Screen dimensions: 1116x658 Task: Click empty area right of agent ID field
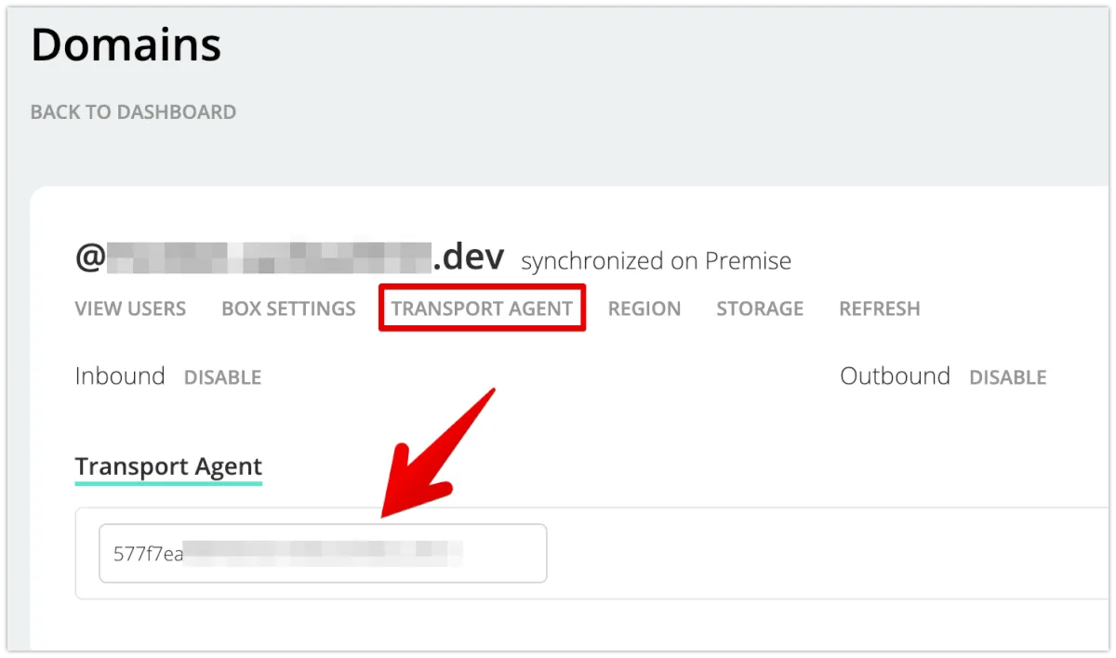[818, 554]
